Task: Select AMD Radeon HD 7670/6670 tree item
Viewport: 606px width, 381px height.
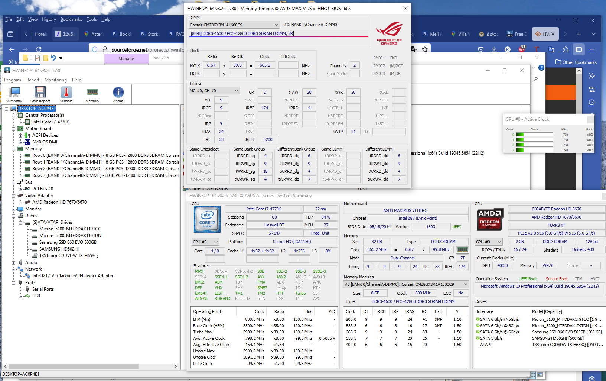Action: pos(59,202)
